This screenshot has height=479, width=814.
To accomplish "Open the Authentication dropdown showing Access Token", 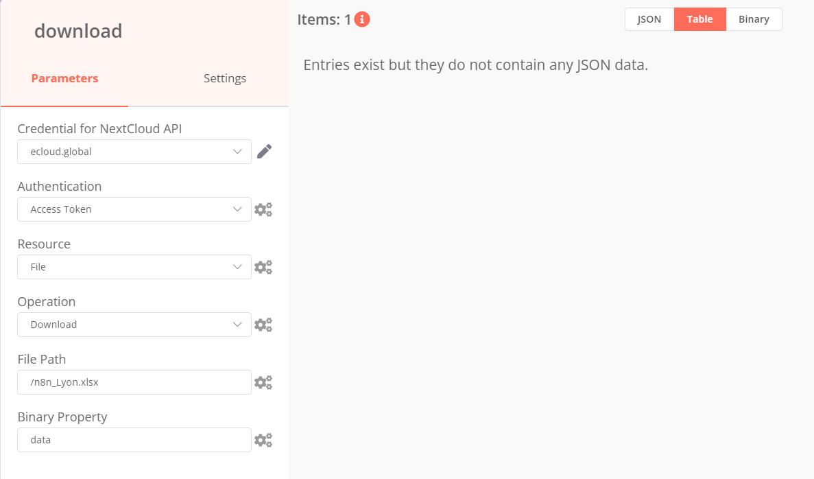I will (134, 209).
